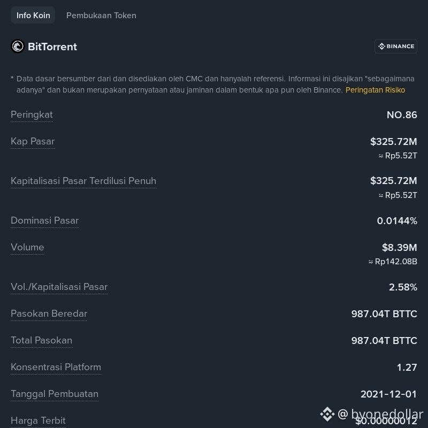Viewport: 428px width, 428px height.
Task: Click the Vol./Kapitalisasi Pasar label
Action: [x=59, y=287]
